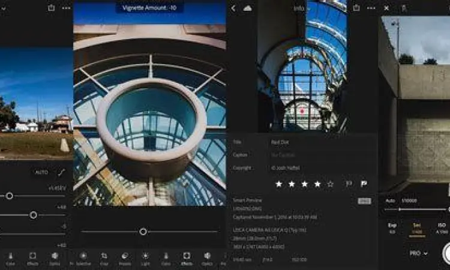Tap the icon right of the camera X button

[404, 8]
